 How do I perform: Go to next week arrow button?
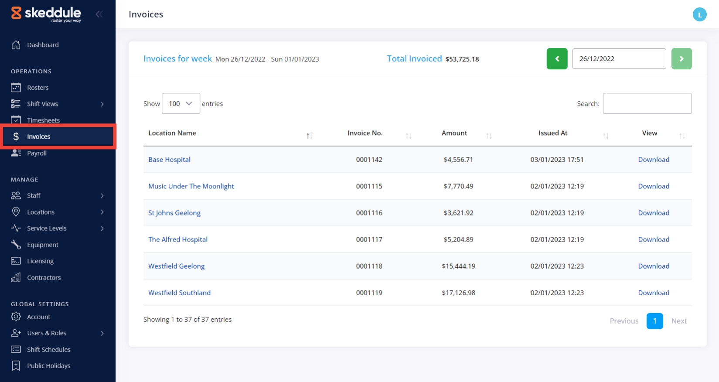(x=681, y=59)
